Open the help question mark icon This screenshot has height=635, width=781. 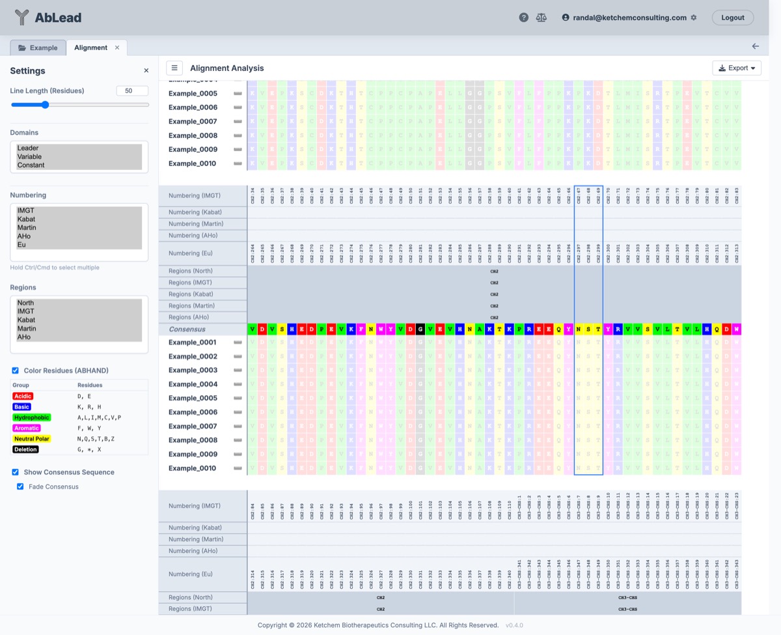pyautogui.click(x=523, y=18)
